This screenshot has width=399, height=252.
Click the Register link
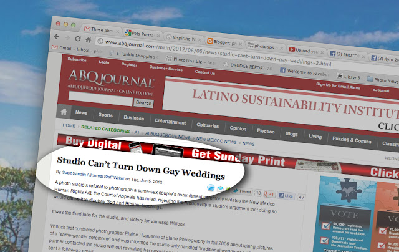coord(129,65)
